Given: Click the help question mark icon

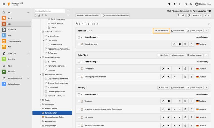Looking at the screenshot, I should click(186, 4).
